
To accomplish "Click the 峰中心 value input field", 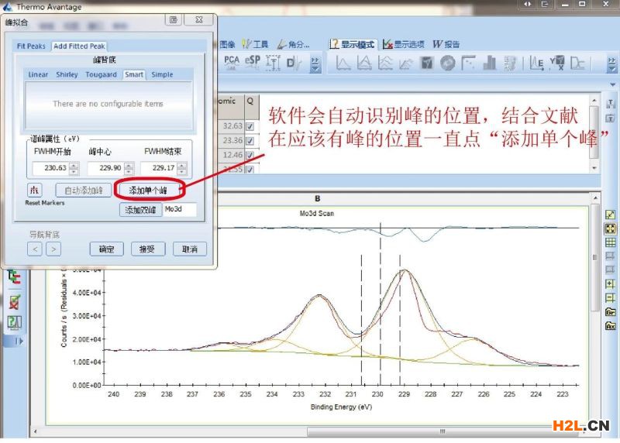I will (101, 168).
